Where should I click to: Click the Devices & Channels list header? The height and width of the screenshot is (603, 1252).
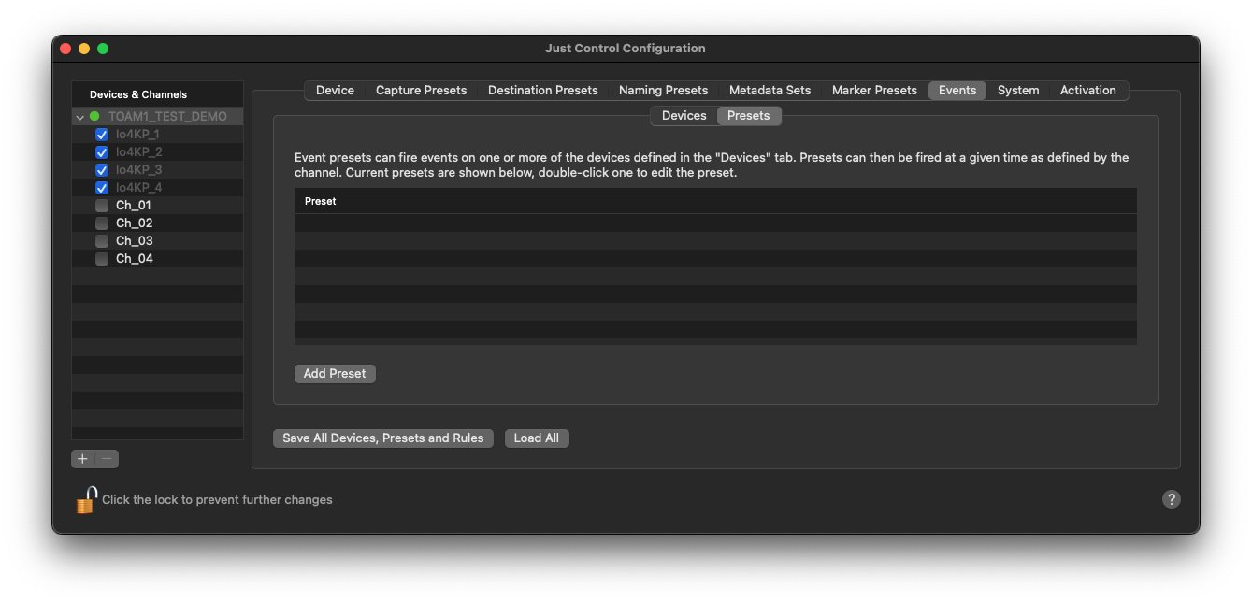coord(157,94)
